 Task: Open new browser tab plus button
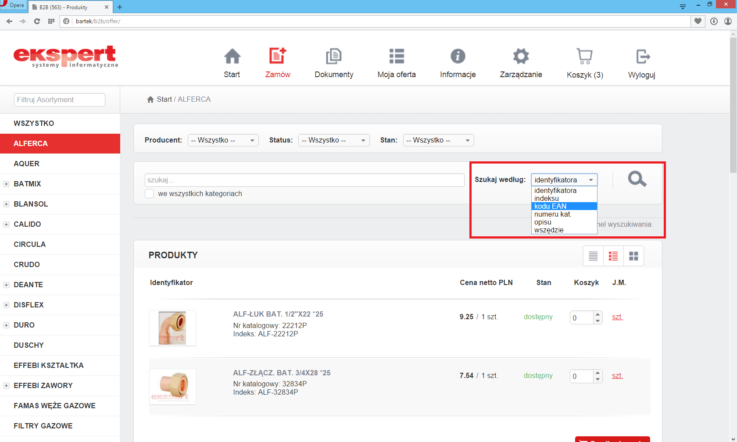coord(120,7)
